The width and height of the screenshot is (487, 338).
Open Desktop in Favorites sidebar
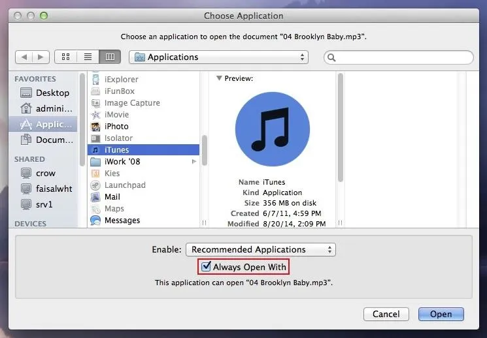click(x=44, y=93)
